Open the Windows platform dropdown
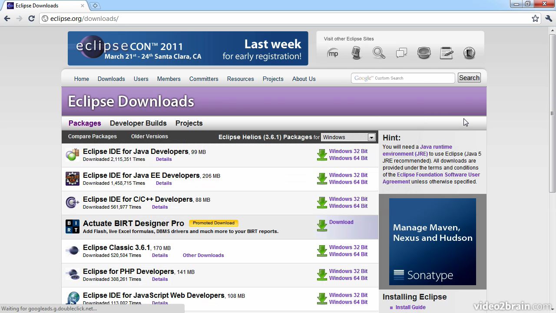This screenshot has width=556, height=313. 348,137
